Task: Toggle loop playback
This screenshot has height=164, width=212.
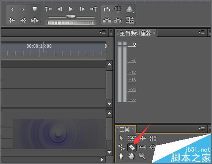Action: (x=107, y=9)
